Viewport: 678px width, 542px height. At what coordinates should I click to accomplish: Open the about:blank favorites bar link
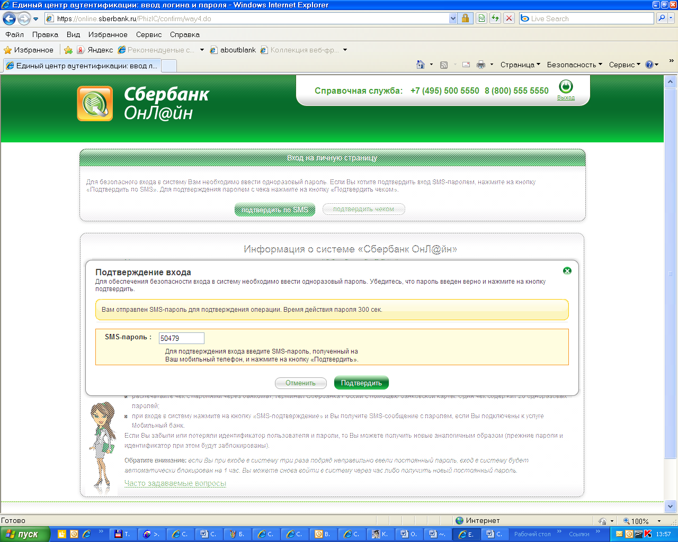(x=233, y=50)
